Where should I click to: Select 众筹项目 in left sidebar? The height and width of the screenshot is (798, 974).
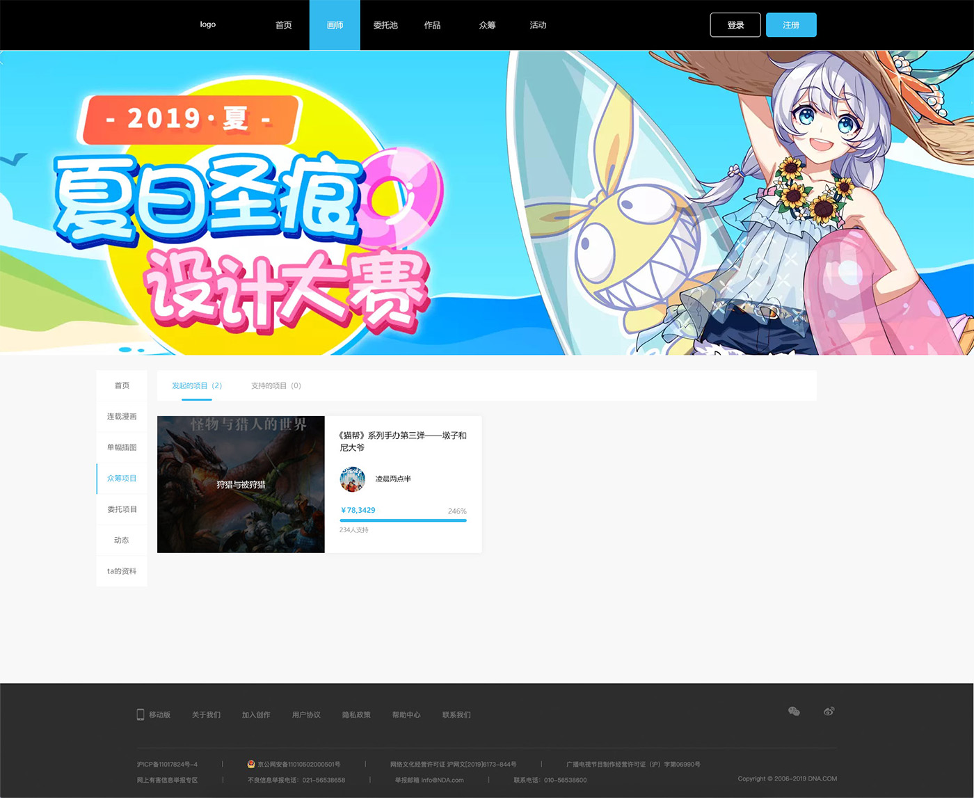click(x=122, y=479)
